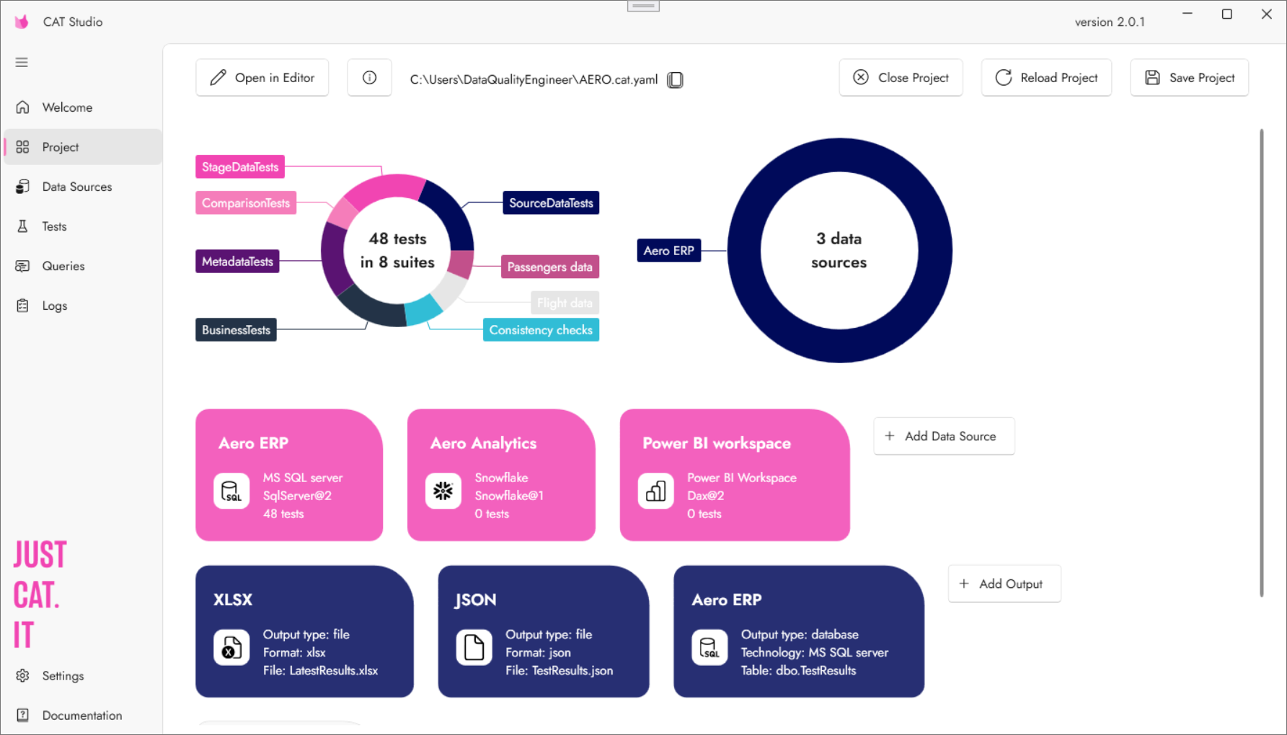
Task: Click Save Project button
Action: click(1189, 78)
